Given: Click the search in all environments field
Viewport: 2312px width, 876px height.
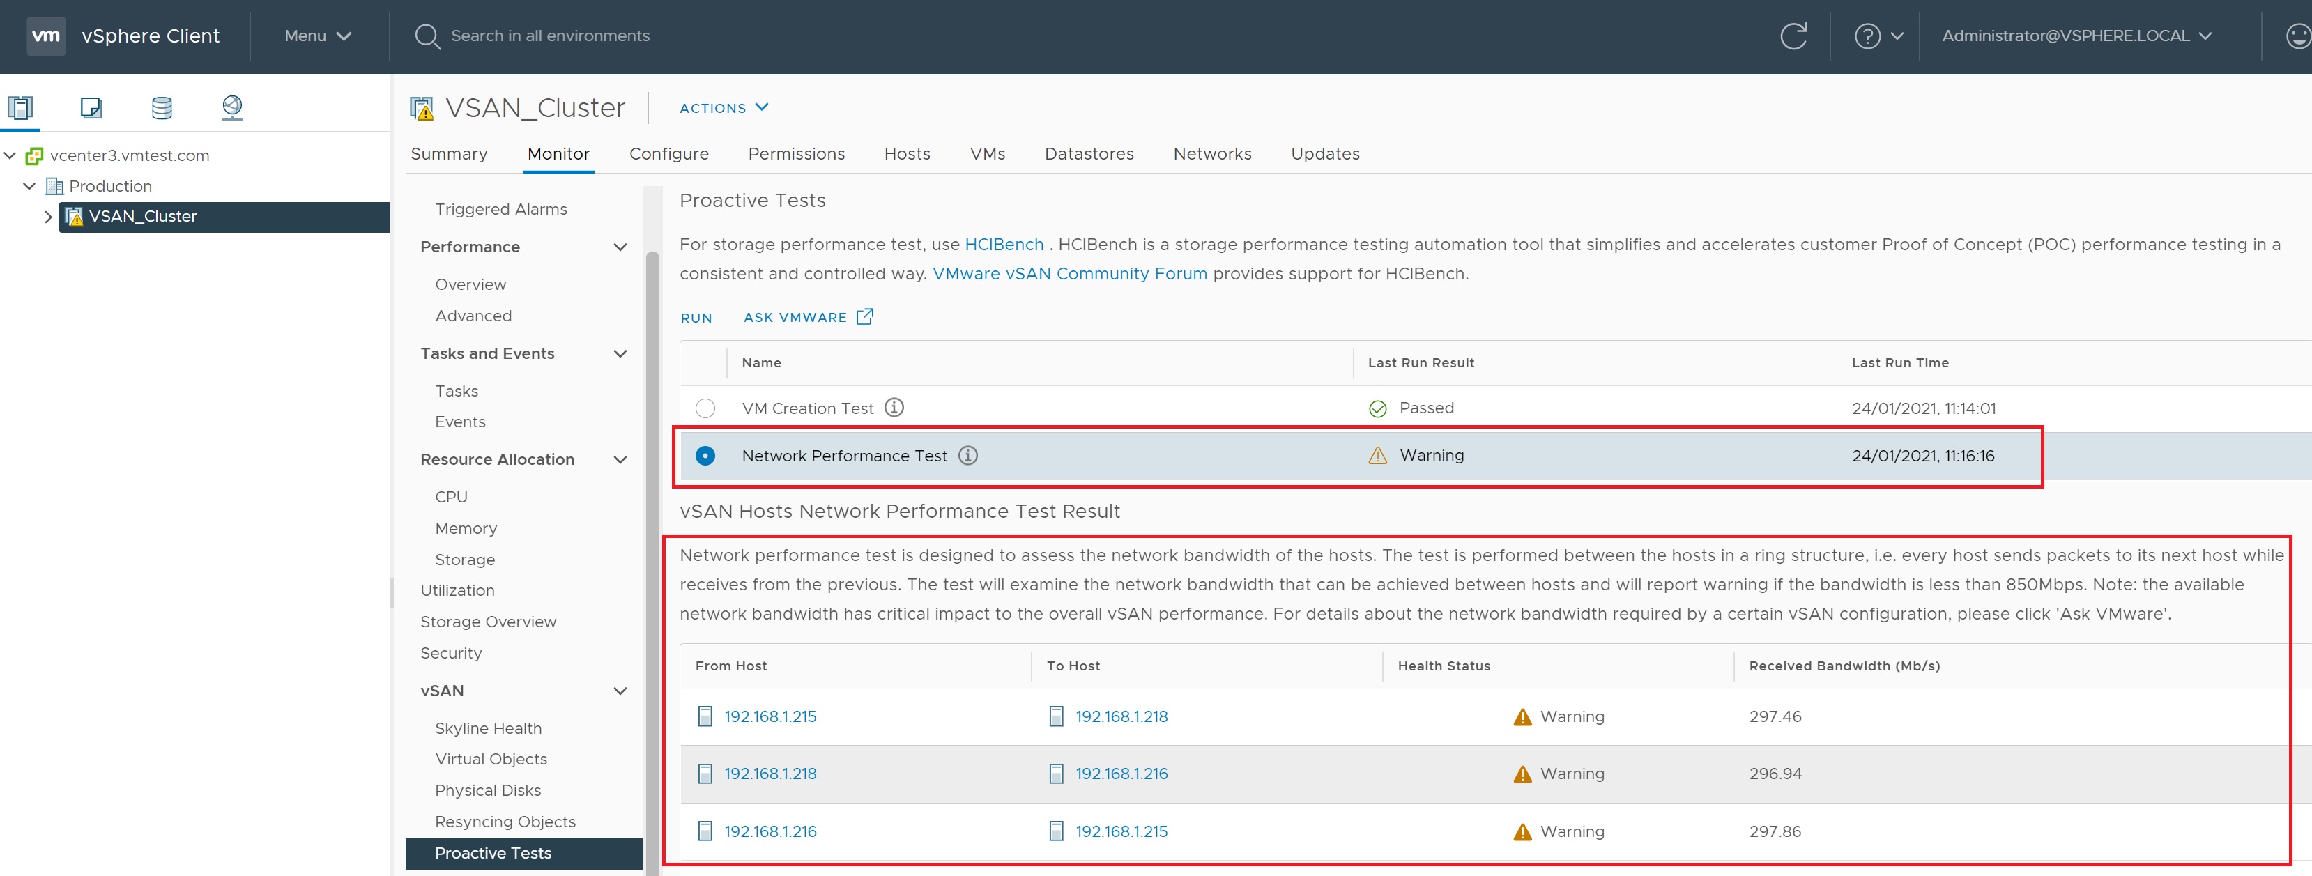Looking at the screenshot, I should [549, 36].
